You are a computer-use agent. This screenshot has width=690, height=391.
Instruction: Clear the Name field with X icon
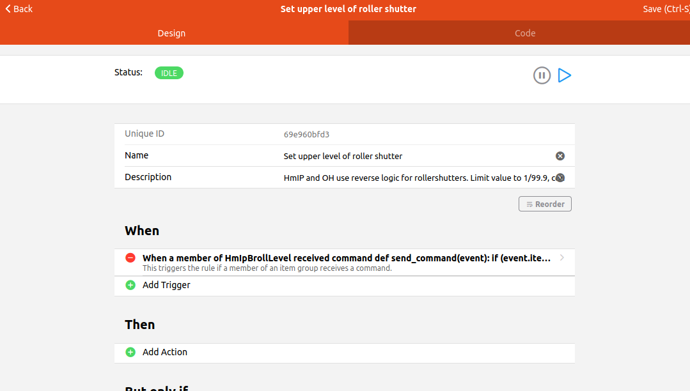click(560, 156)
